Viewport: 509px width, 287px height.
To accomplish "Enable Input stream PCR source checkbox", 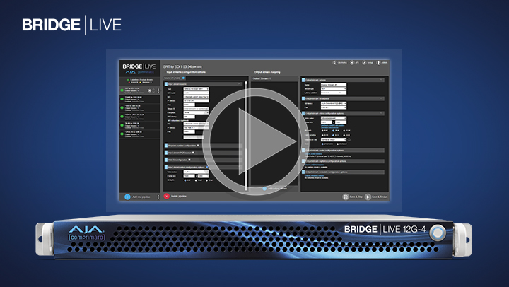I will click(194, 153).
